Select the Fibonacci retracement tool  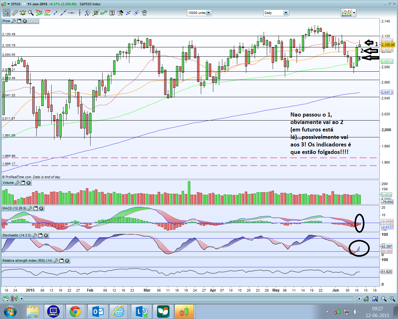[x=96, y=13]
